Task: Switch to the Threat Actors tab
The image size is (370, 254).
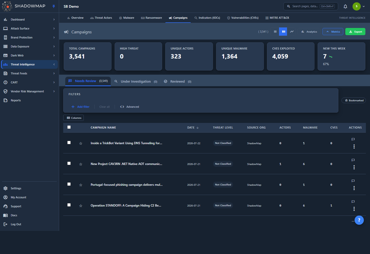Action: pyautogui.click(x=101, y=18)
